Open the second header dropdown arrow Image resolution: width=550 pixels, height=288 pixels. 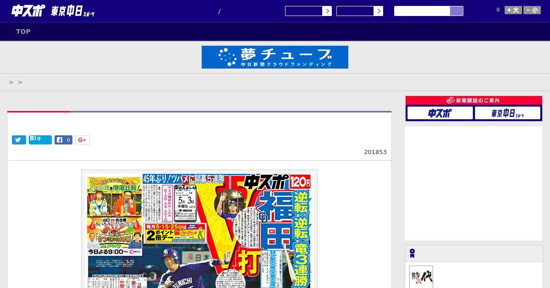378,11
